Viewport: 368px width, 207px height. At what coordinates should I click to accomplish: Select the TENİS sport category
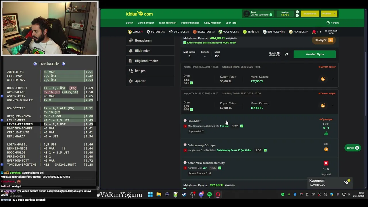pyautogui.click(x=251, y=32)
